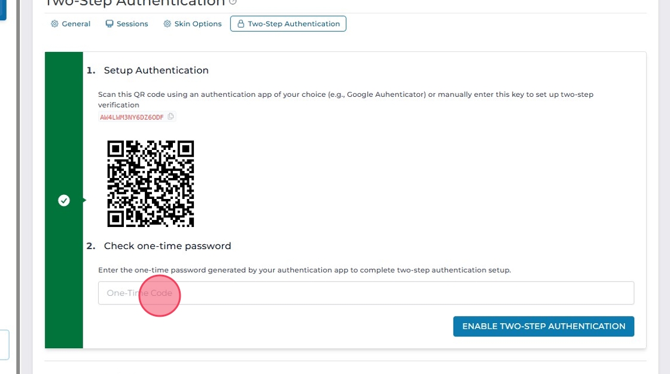The width and height of the screenshot is (670, 374).
Task: Switch to the Sessions tab label
Action: [x=132, y=24]
